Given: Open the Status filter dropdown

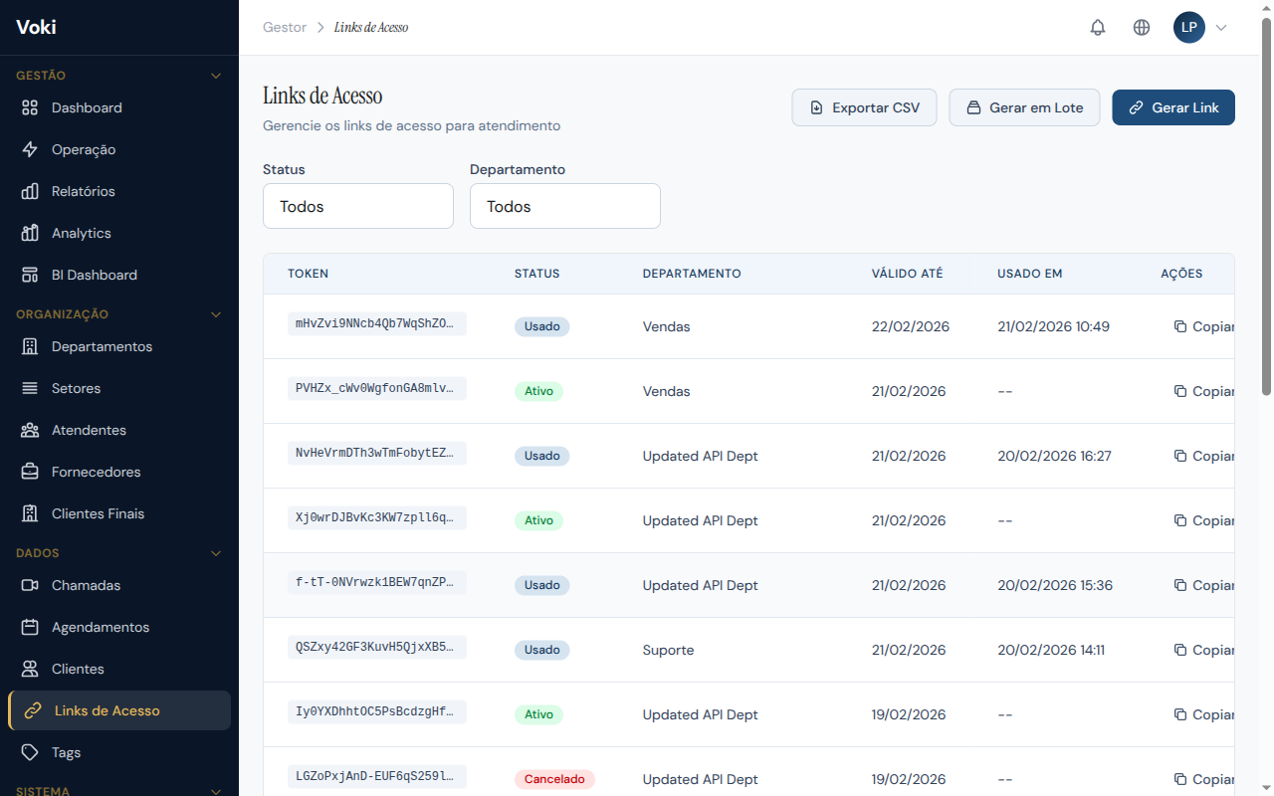Looking at the screenshot, I should (358, 206).
